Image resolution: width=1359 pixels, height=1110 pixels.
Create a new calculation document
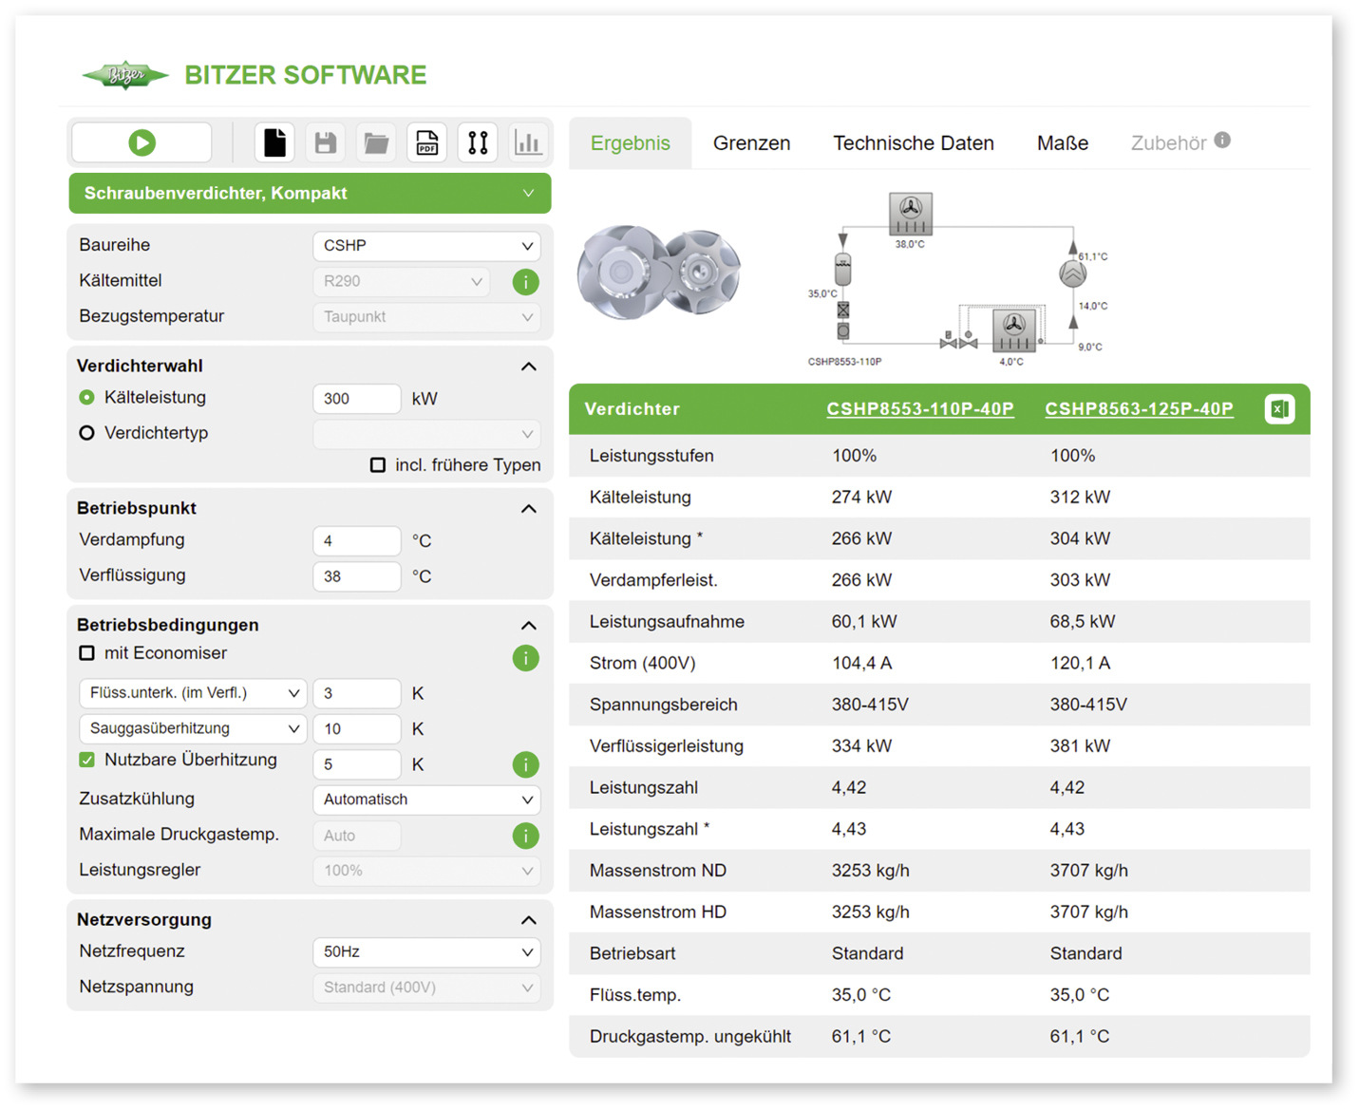point(274,142)
